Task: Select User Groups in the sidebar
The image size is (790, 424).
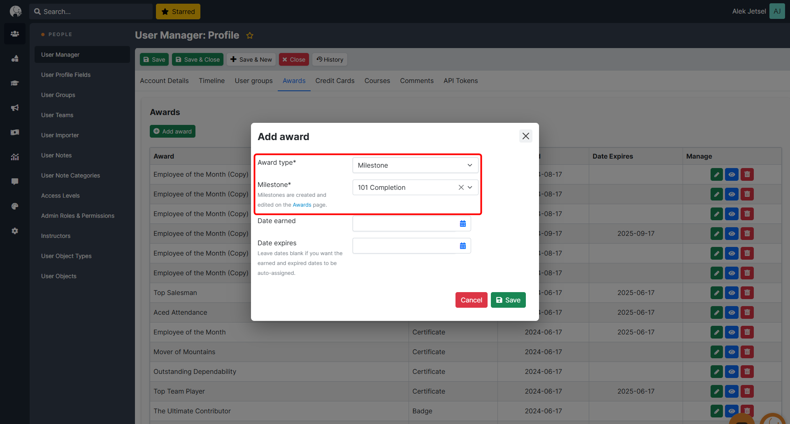Action: (x=58, y=95)
